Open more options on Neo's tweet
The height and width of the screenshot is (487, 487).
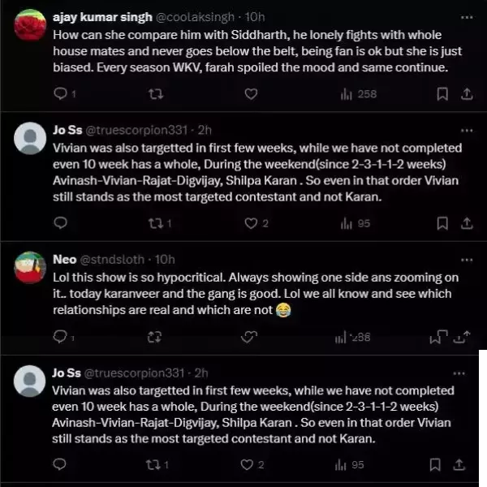point(467,259)
